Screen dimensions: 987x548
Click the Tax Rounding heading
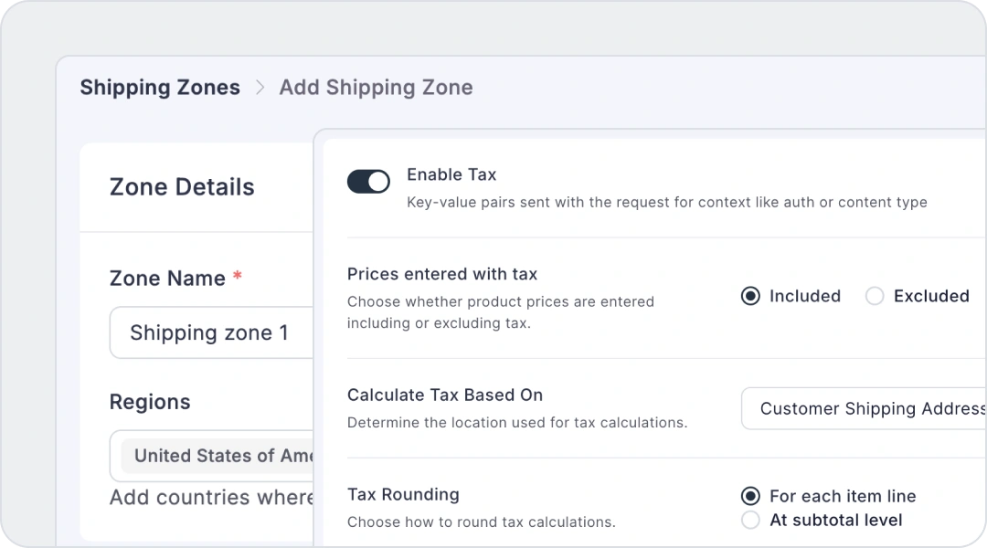(x=403, y=494)
